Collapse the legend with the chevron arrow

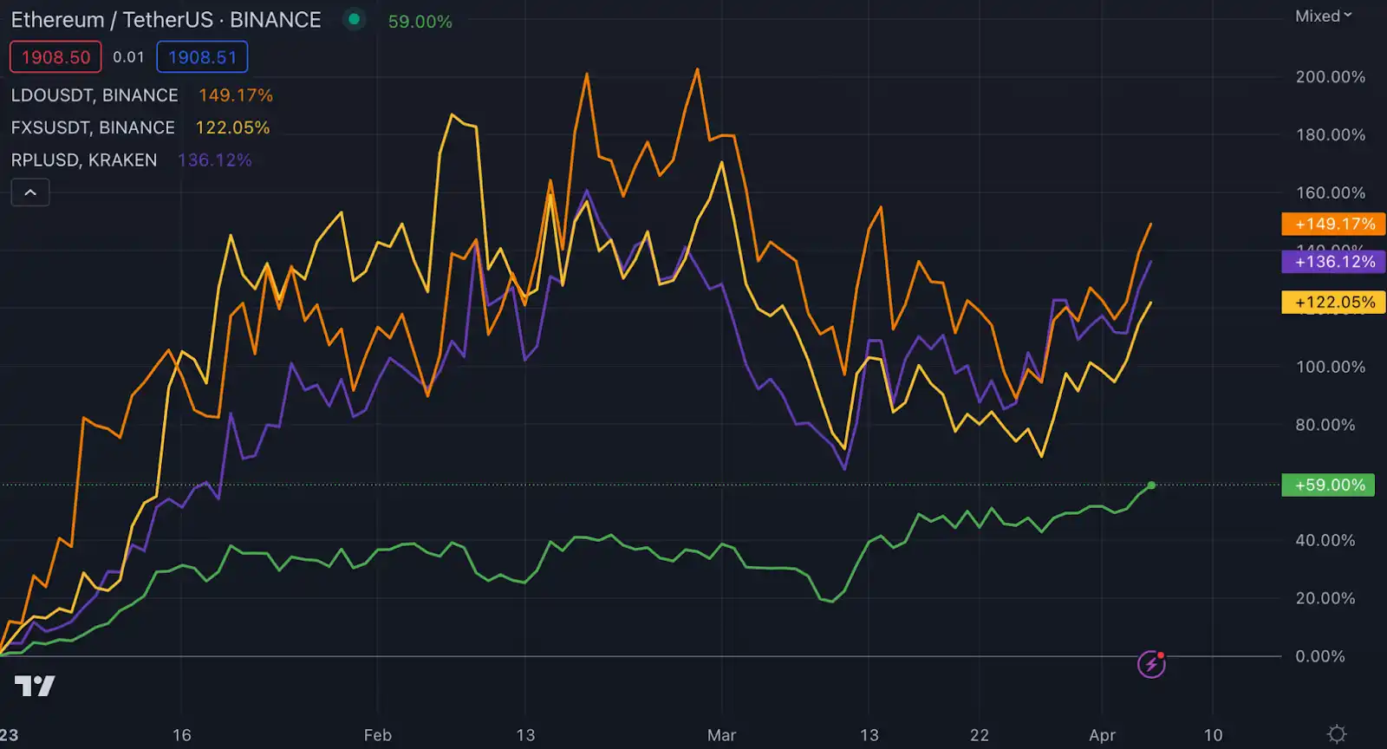30,192
